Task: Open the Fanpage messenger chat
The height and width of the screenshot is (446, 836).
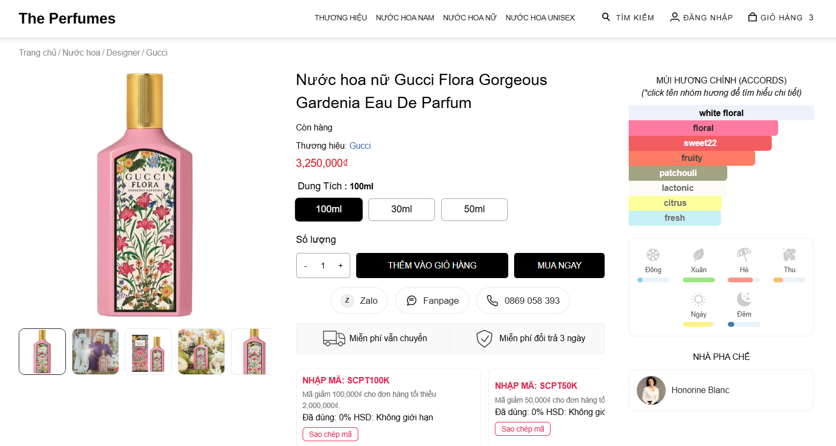Action: (432, 301)
